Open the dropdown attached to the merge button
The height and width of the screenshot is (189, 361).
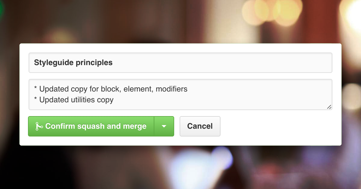coord(164,126)
